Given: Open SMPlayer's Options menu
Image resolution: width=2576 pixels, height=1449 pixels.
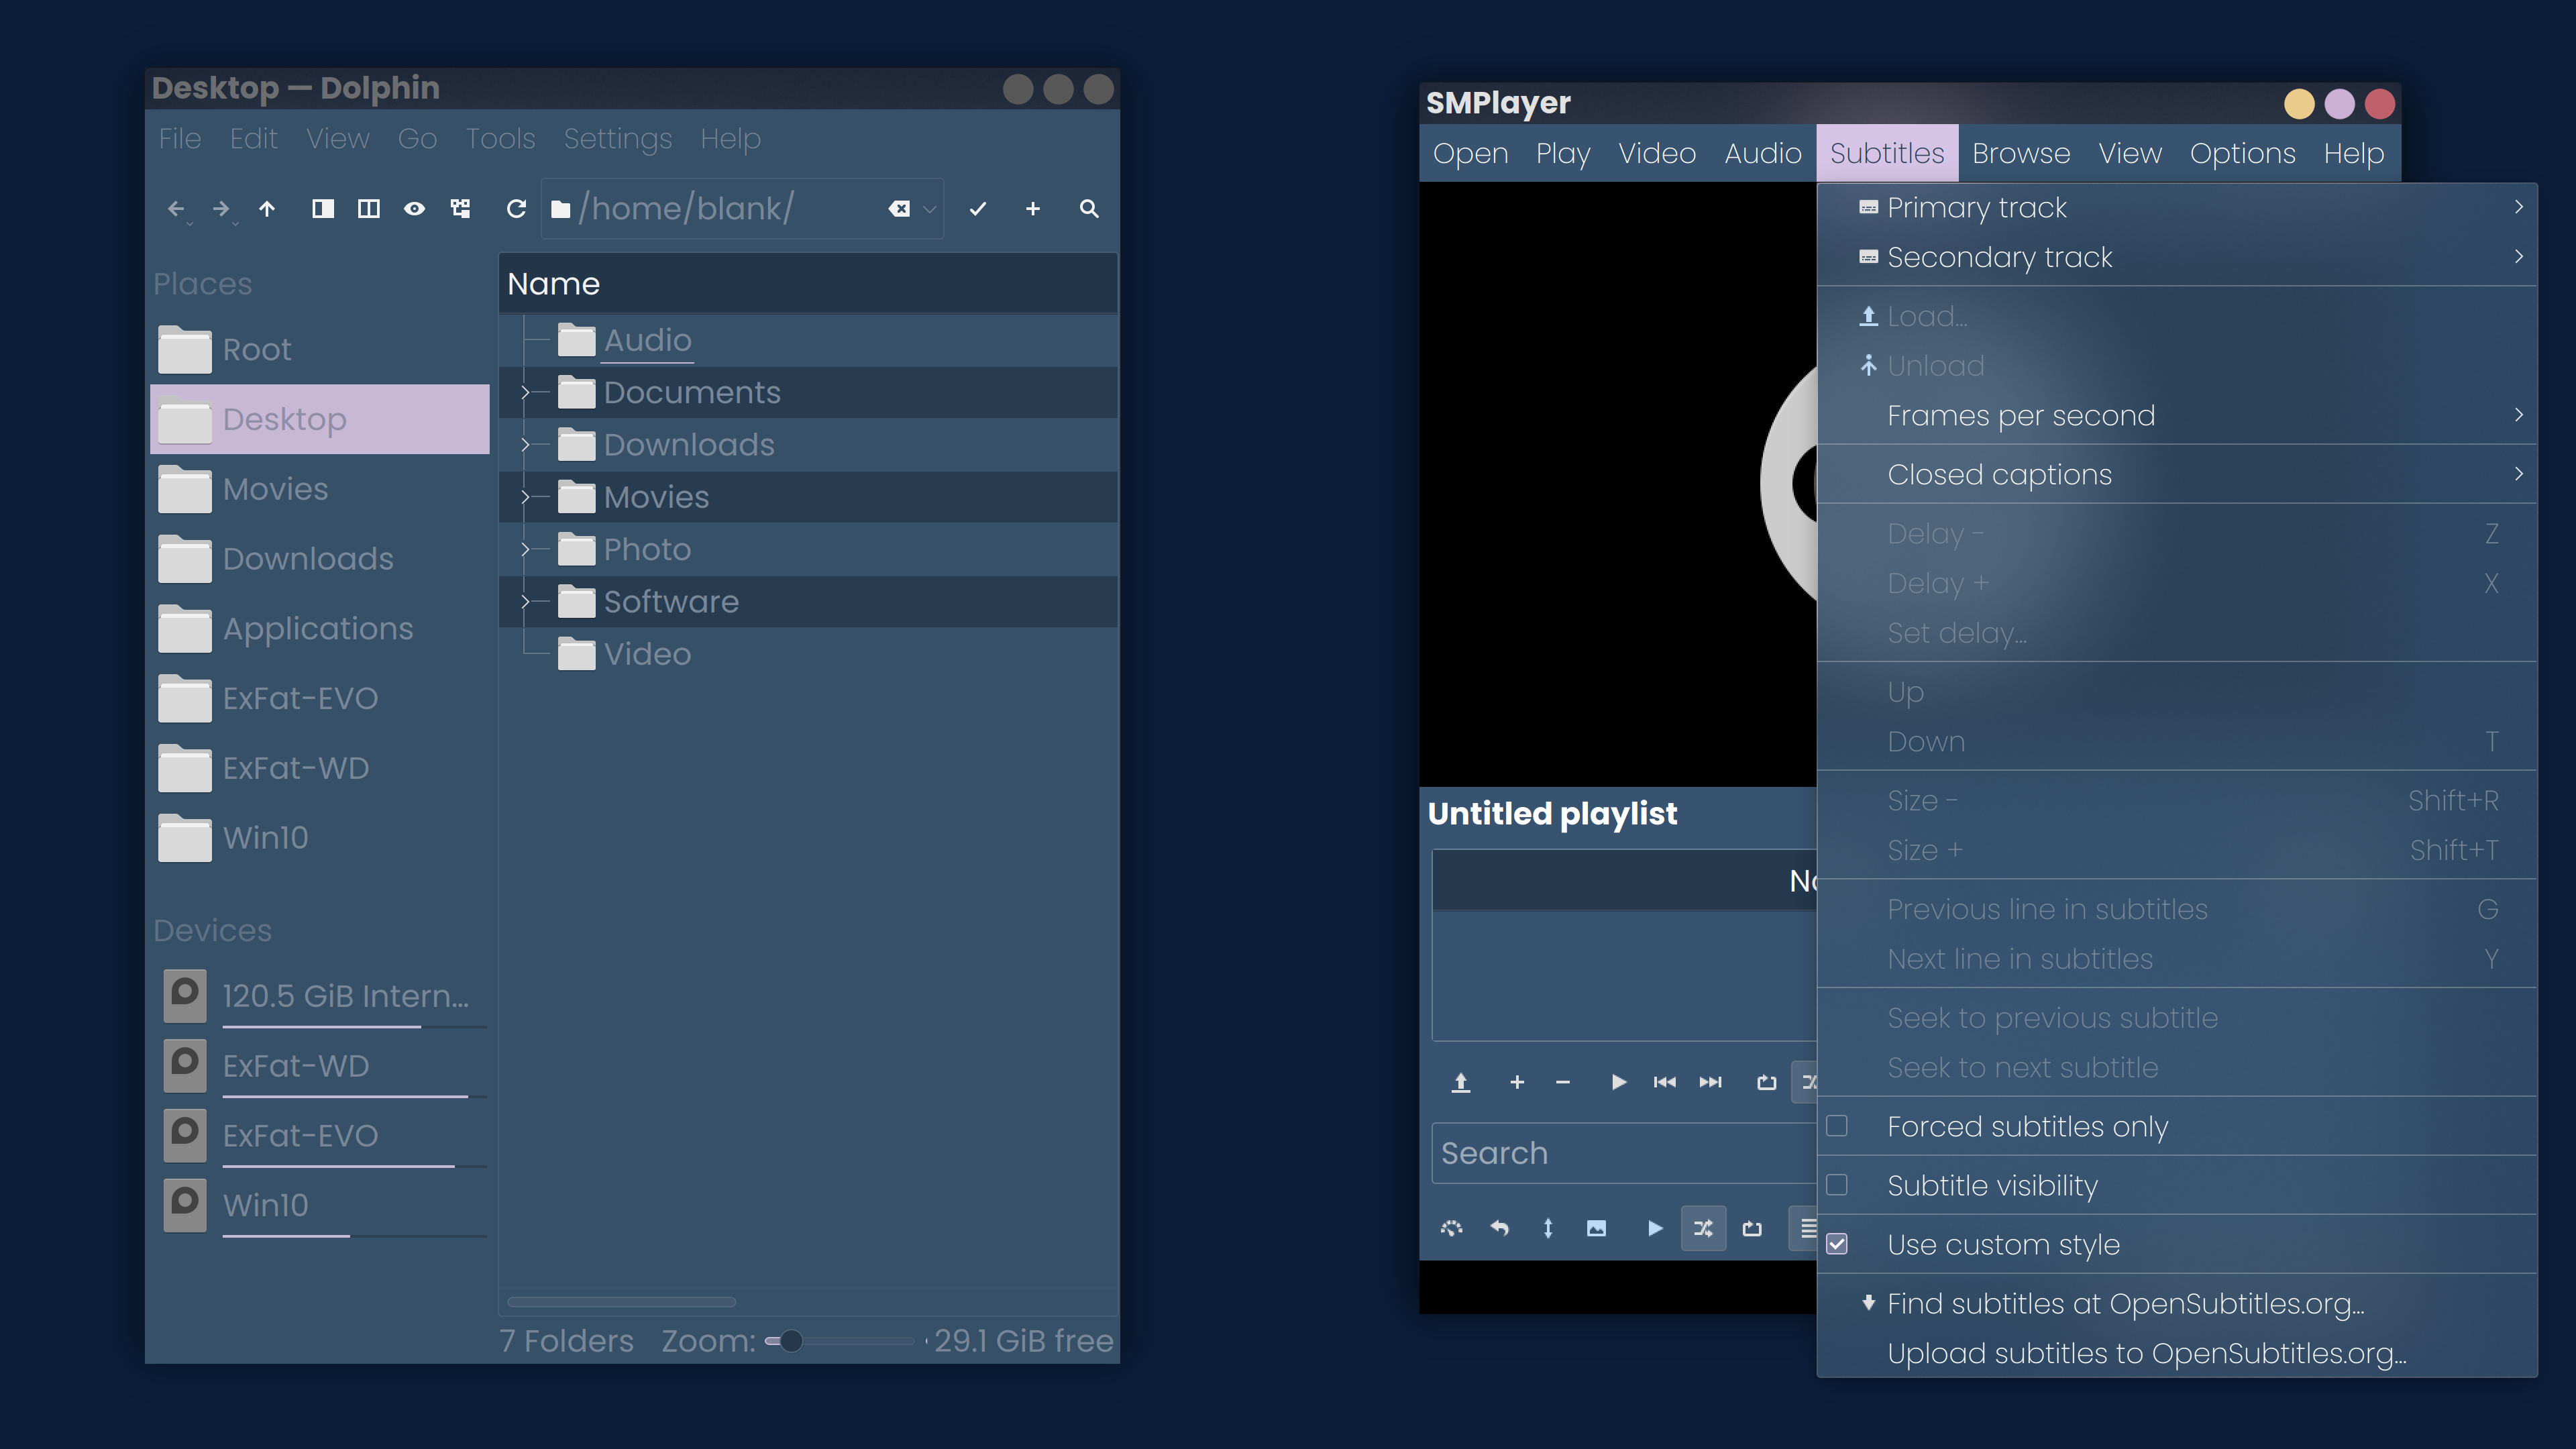Looking at the screenshot, I should (x=2243, y=153).
